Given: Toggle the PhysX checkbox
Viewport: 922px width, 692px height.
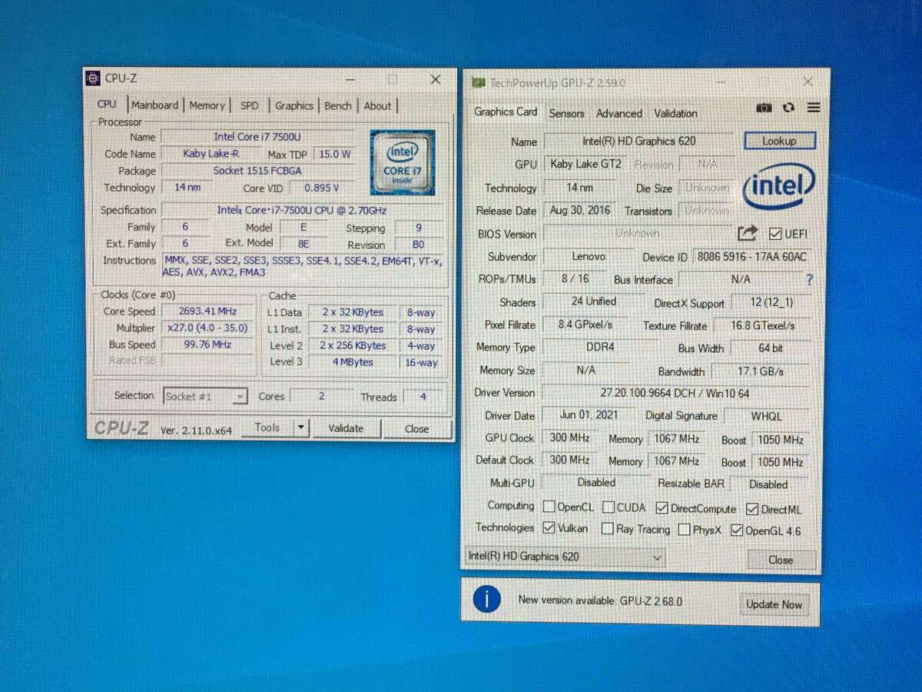Looking at the screenshot, I should coord(684,530).
